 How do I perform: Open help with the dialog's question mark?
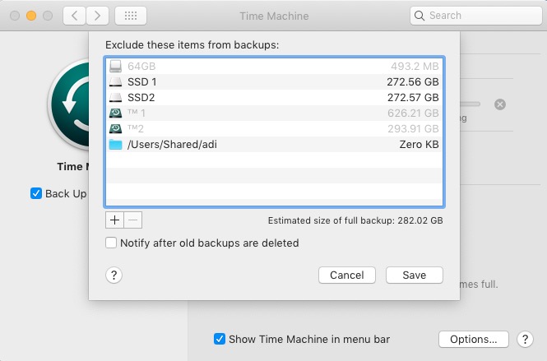pos(114,275)
